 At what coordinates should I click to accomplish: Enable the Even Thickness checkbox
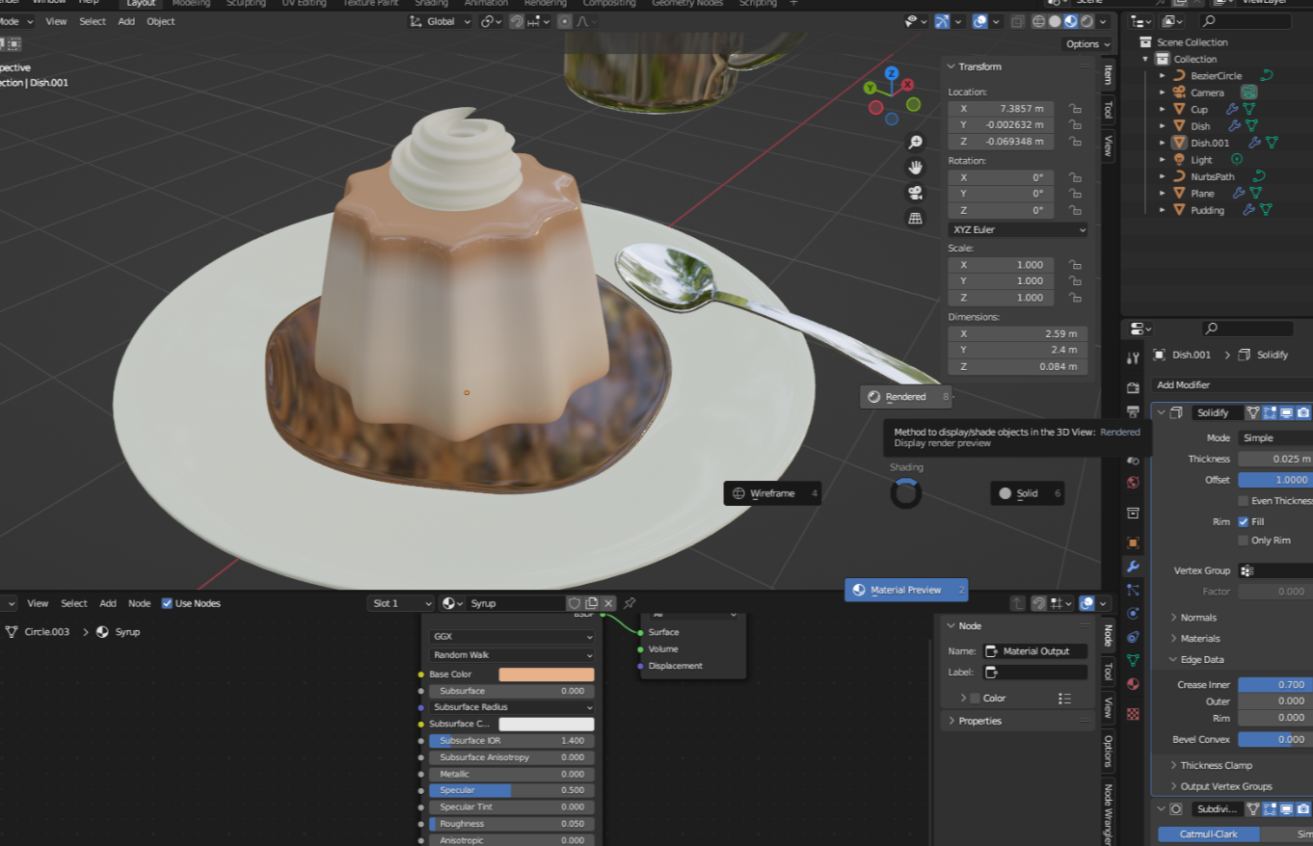click(1244, 501)
